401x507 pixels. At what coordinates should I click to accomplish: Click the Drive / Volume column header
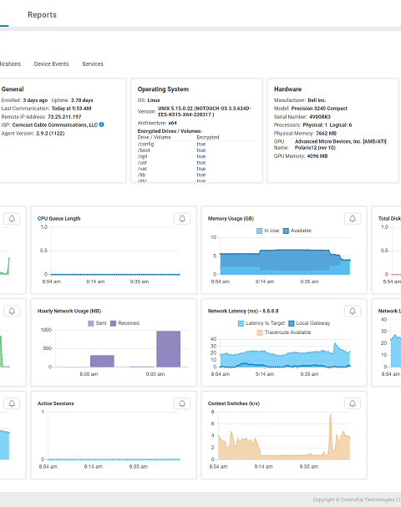(155, 138)
